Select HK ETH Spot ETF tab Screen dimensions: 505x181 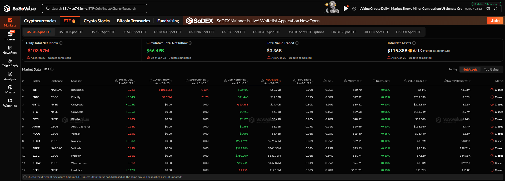coord(376,32)
